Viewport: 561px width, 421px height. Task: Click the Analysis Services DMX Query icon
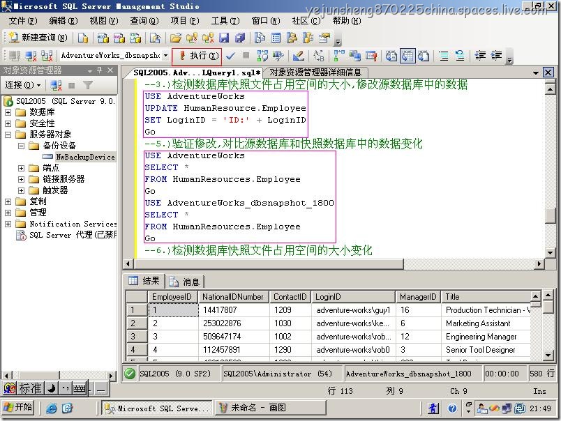[x=119, y=38]
